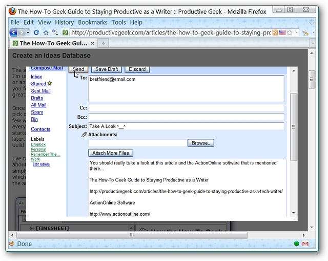328x261 pixels.
Task: Click the RSS feed icon in address bar
Action: coord(275,32)
